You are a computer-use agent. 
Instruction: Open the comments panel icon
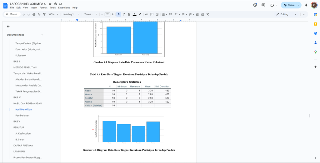point(263,5)
